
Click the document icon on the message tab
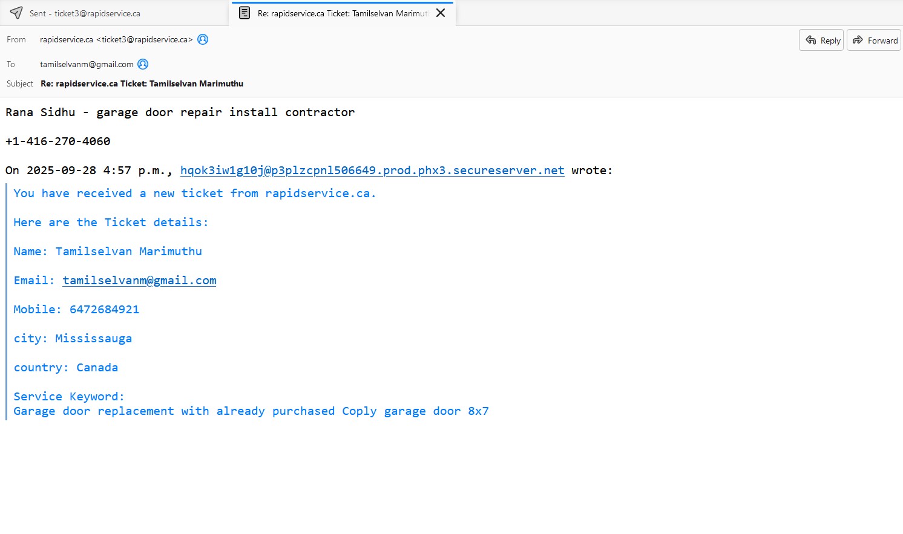[245, 13]
